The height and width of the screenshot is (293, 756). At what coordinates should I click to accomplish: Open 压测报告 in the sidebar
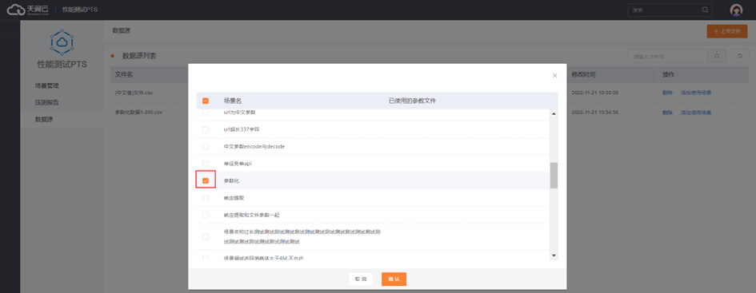point(46,102)
